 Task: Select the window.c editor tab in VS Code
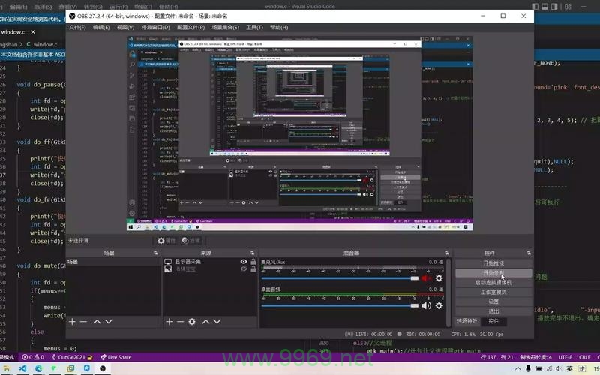coord(13,32)
